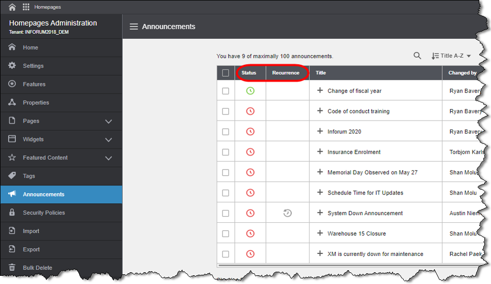Image resolution: width=491 pixels, height=284 pixels.
Task: Open the app grid menu icon
Action: tap(26, 7)
